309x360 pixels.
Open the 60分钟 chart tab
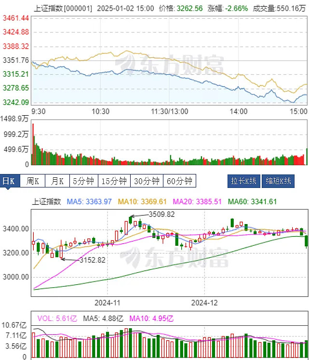pos(180,181)
